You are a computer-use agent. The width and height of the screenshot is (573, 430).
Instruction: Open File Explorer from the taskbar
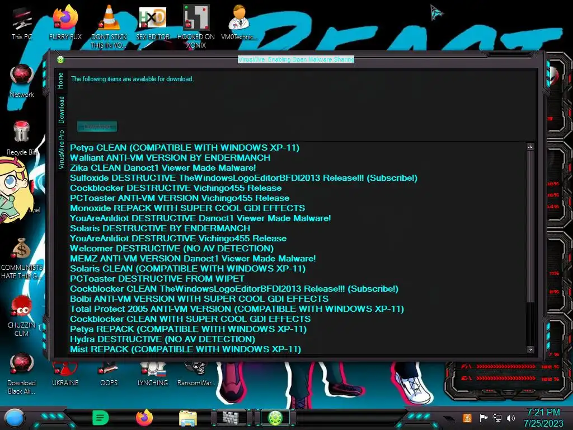pyautogui.click(x=188, y=418)
